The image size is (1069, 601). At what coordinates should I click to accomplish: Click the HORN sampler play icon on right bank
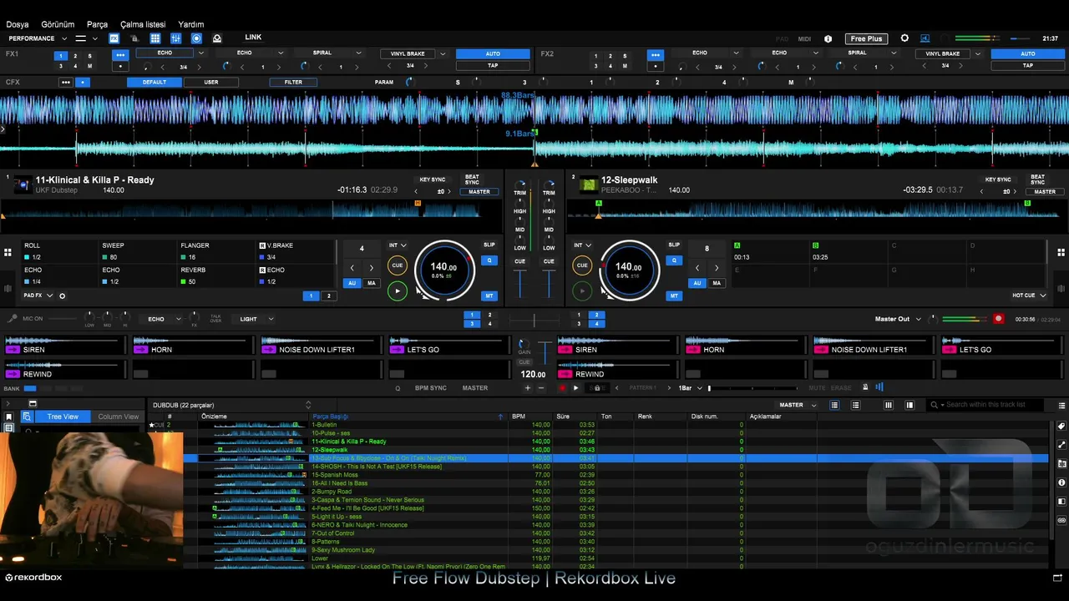pyautogui.click(x=692, y=350)
